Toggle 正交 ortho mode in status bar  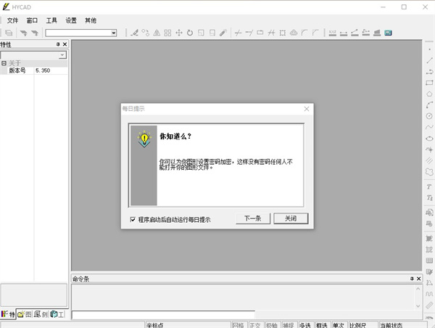pos(255,325)
